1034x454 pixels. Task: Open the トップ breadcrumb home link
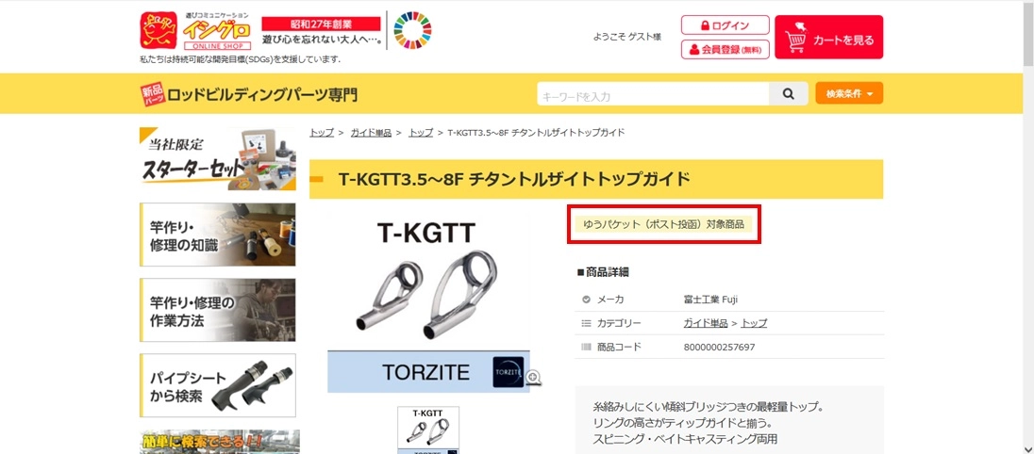click(322, 132)
